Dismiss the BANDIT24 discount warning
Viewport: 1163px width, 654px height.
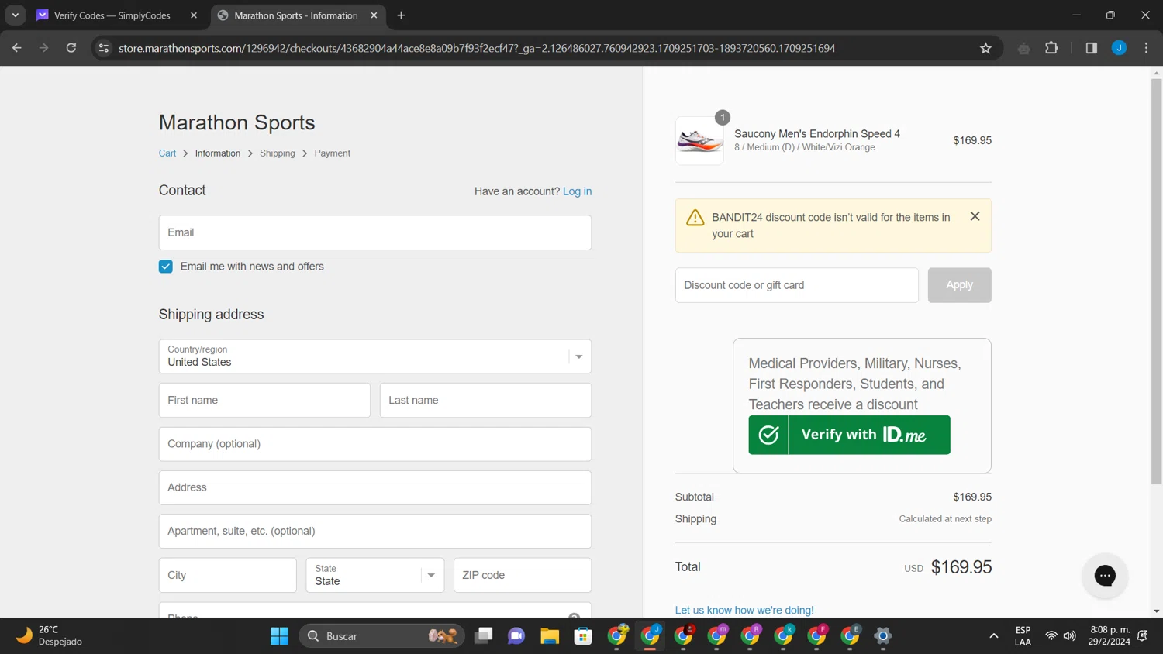tap(975, 216)
